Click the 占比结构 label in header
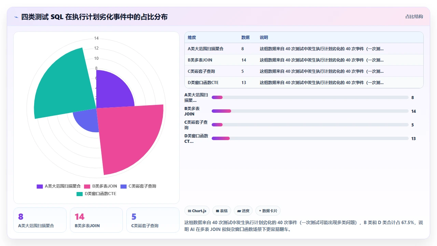The width and height of the screenshot is (437, 246). tap(414, 16)
